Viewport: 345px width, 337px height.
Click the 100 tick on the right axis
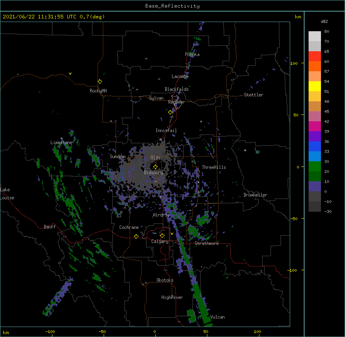click(294, 63)
